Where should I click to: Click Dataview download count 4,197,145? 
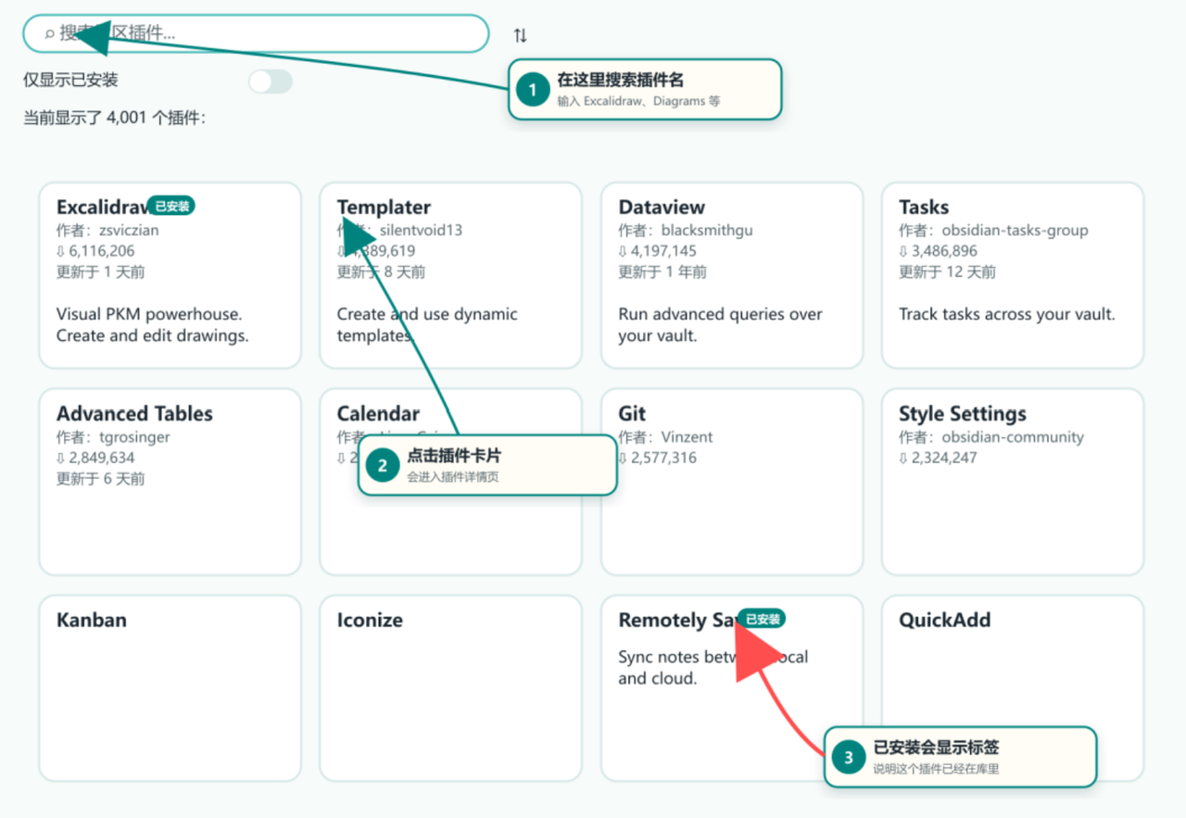[x=658, y=251]
